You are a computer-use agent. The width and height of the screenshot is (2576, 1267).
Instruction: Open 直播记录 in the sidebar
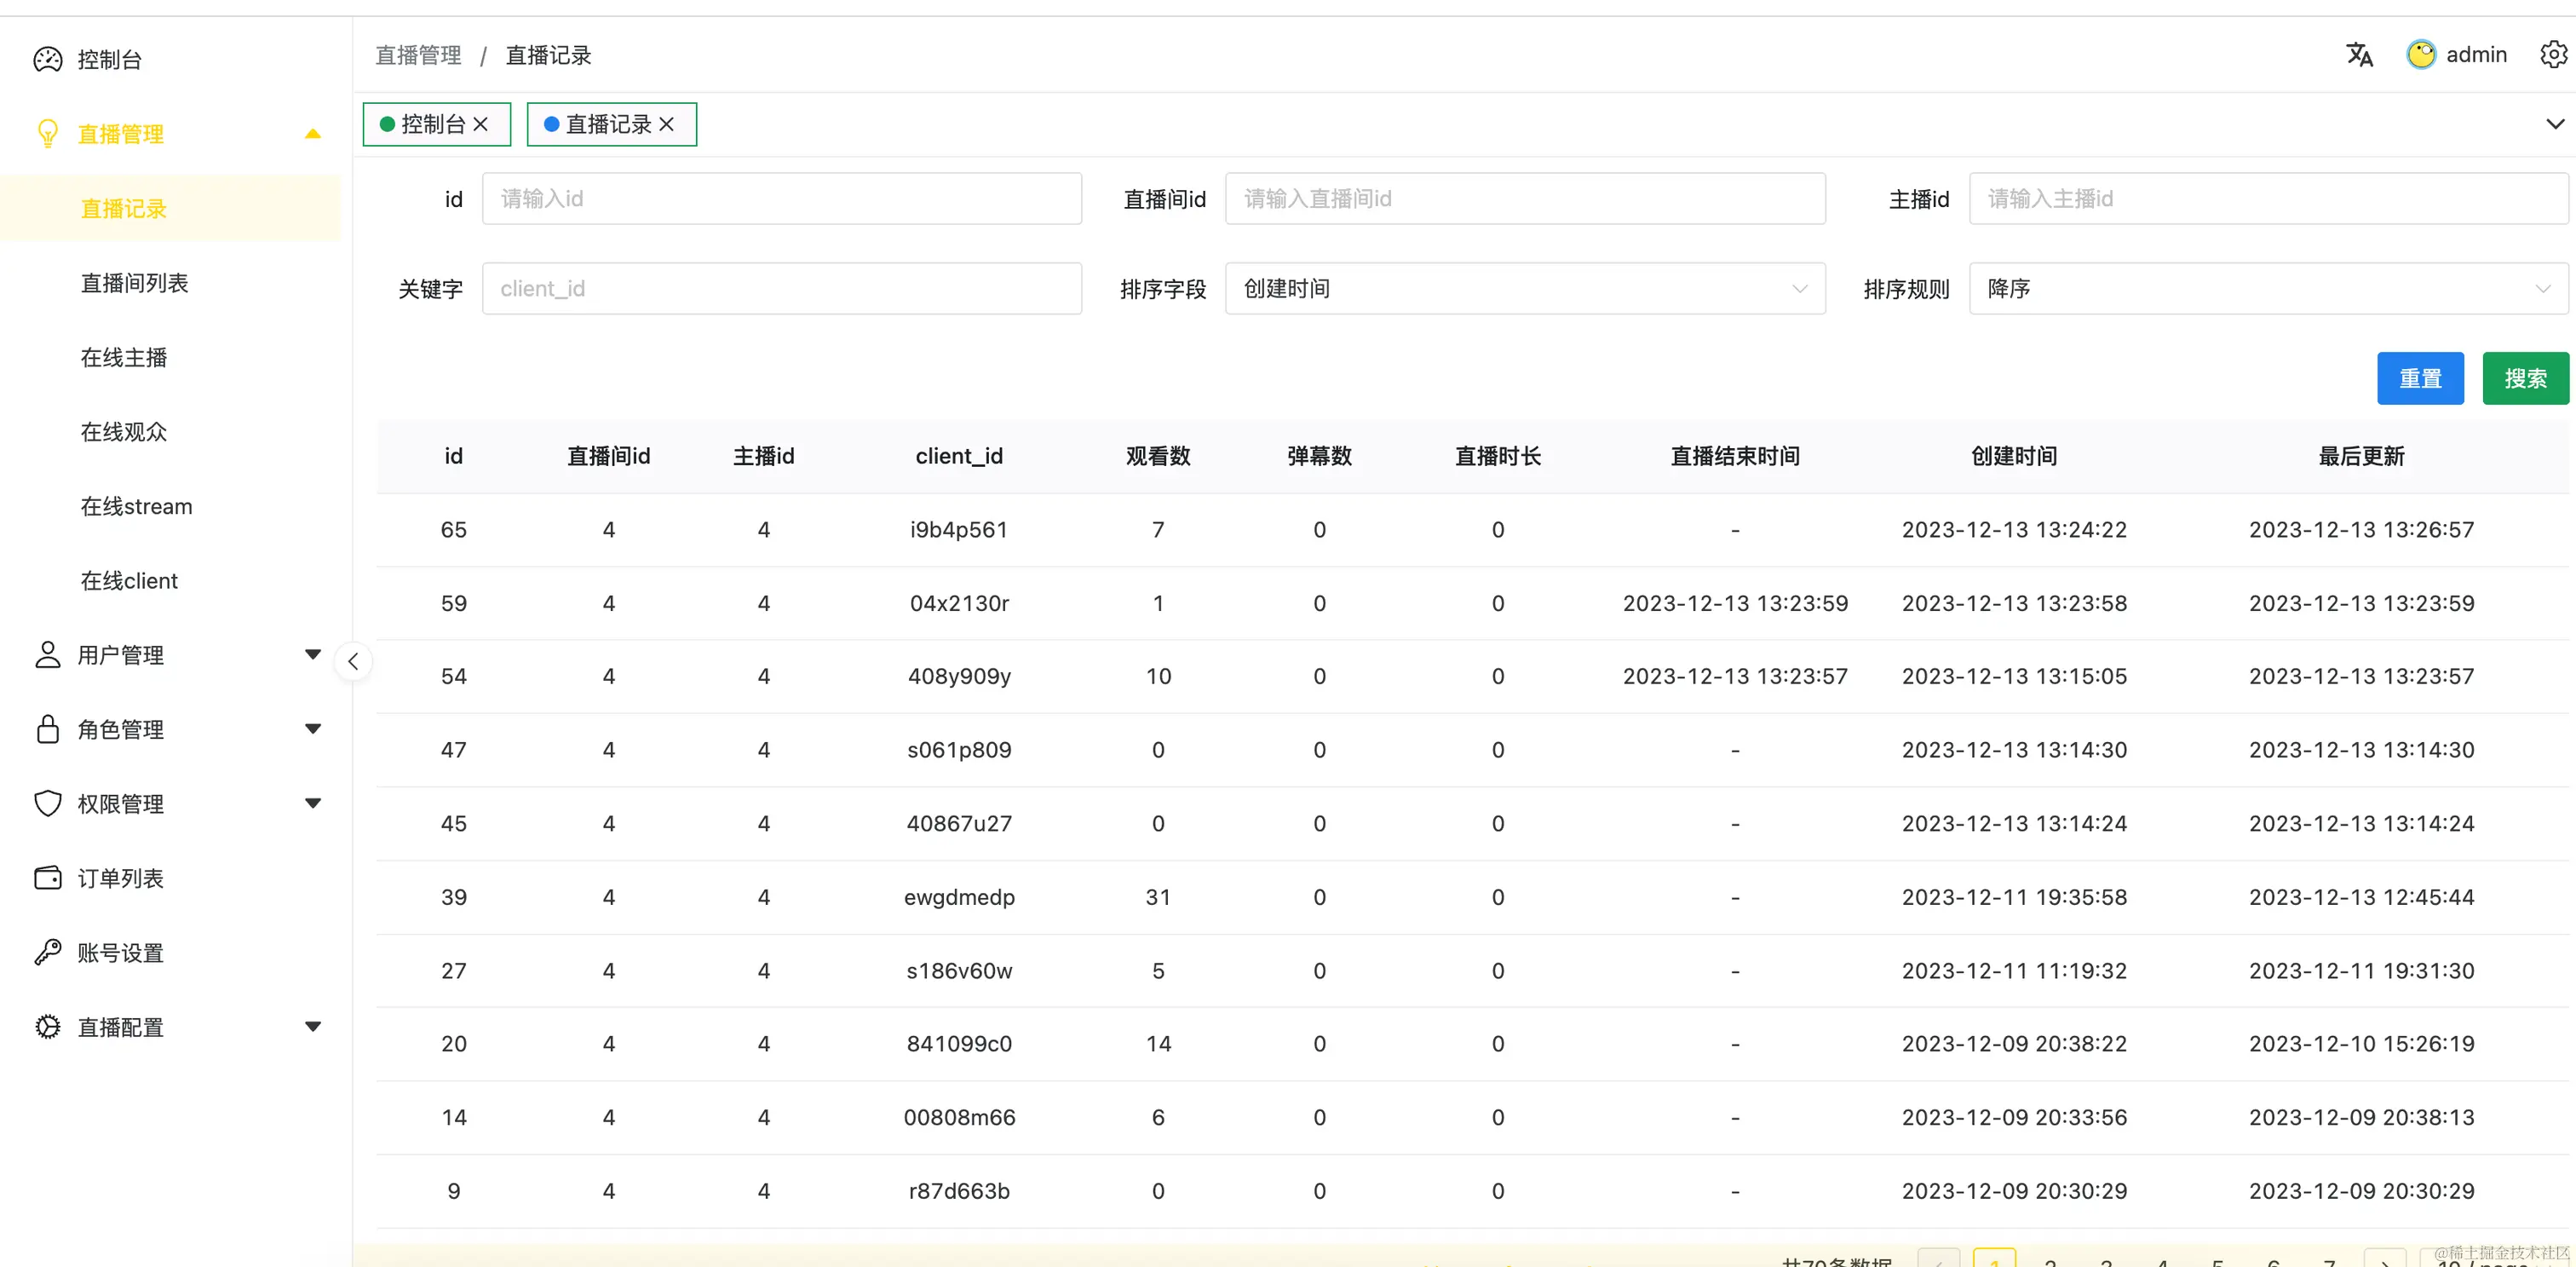[x=170, y=209]
